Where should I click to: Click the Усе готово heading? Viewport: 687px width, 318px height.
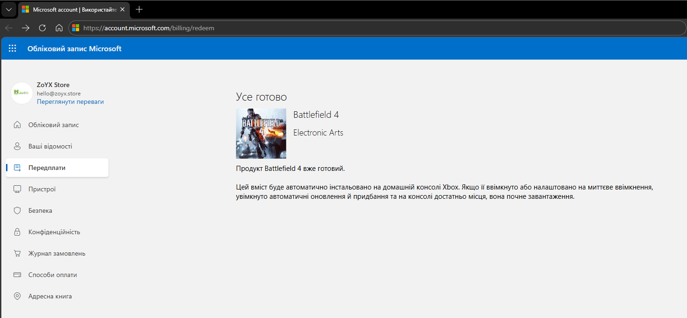point(262,97)
